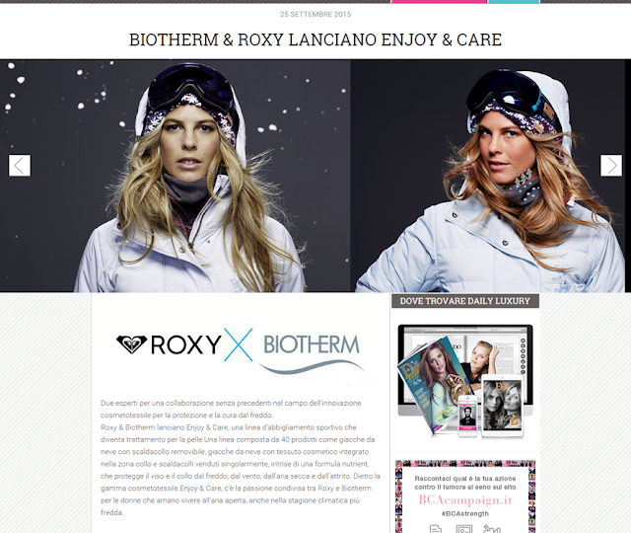The image size is (631, 533).
Task: Select the pink tab at page top
Action: (x=439, y=2)
